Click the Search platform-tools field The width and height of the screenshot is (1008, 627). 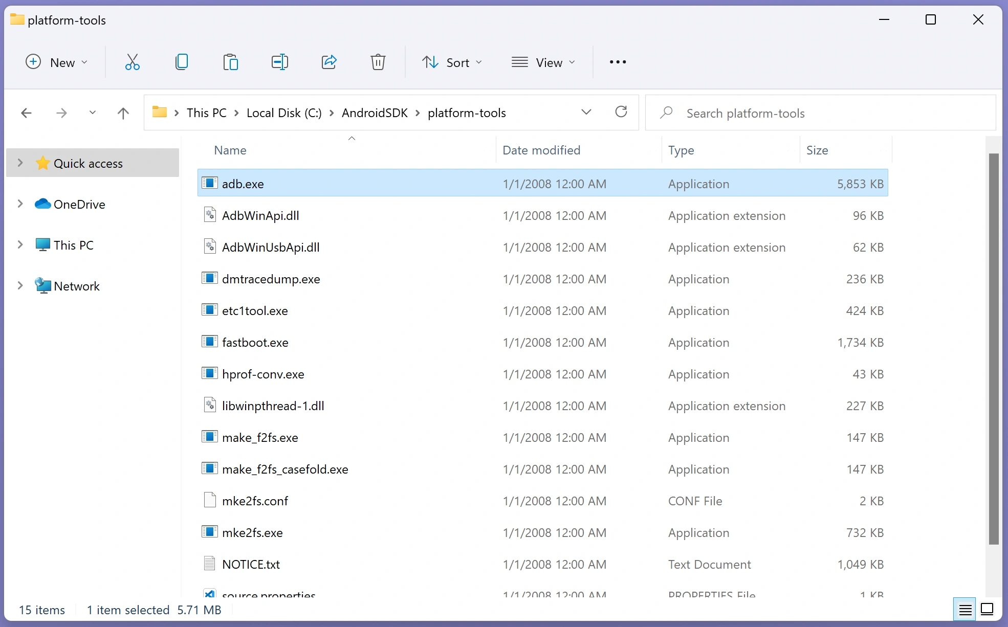[x=821, y=113]
